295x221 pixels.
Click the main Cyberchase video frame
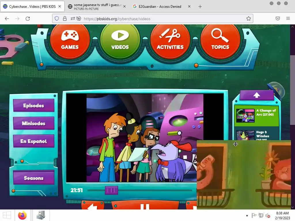pyautogui.click(x=145, y=138)
